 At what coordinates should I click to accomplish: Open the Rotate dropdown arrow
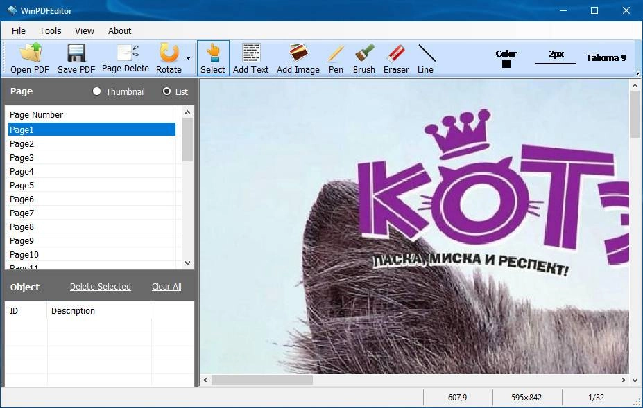click(188, 58)
